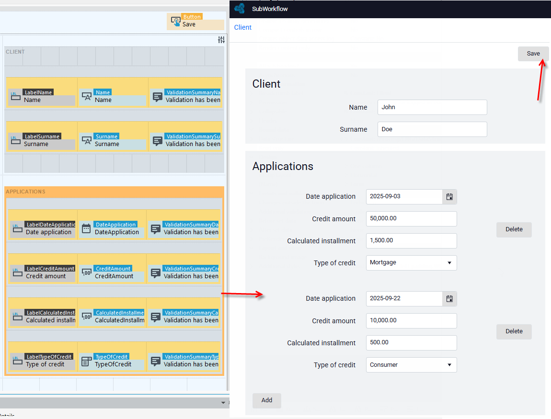Select the Name text field icon
The width and height of the screenshot is (551, 419).
[86, 96]
